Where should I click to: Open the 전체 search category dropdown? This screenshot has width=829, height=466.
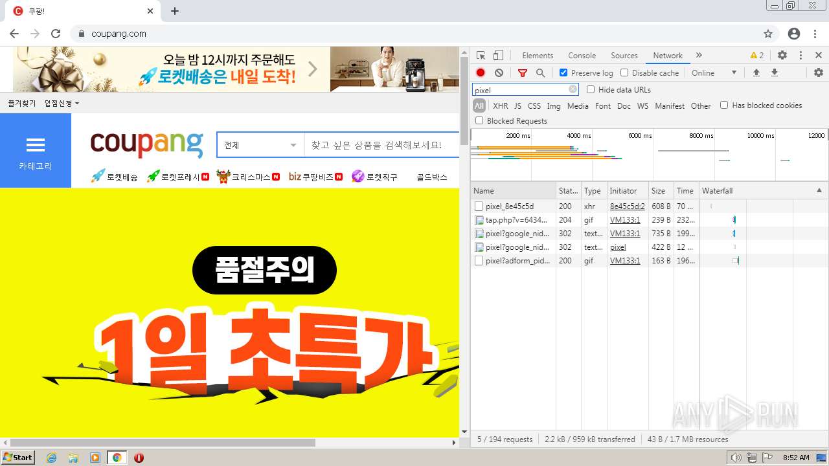pyautogui.click(x=260, y=145)
